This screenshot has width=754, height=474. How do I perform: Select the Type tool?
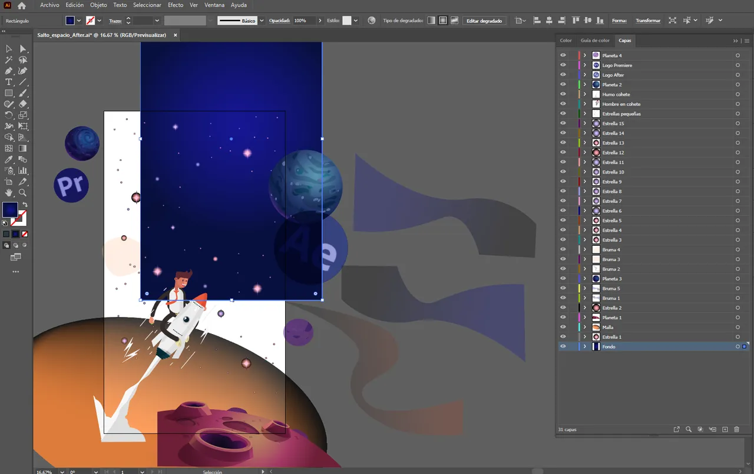point(9,82)
